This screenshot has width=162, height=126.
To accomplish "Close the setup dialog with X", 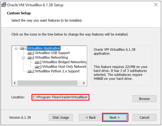I will click(156, 5).
